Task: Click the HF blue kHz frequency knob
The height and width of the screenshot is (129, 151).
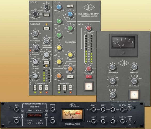Action: [x=70, y=14]
